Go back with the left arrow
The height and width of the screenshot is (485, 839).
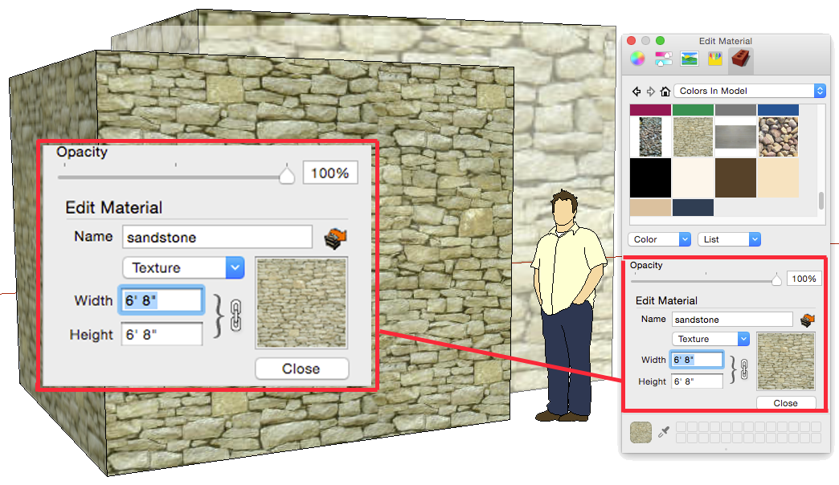click(x=636, y=92)
